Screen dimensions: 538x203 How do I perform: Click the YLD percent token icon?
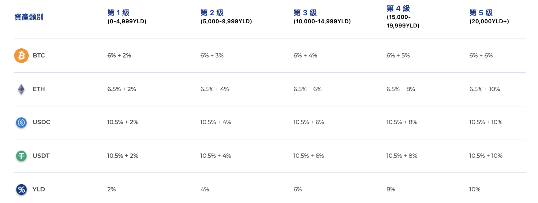coord(21,190)
